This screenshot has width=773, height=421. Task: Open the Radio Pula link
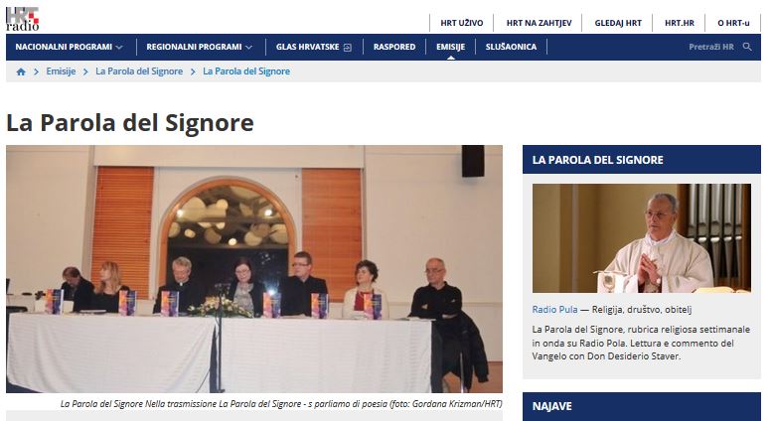554,310
